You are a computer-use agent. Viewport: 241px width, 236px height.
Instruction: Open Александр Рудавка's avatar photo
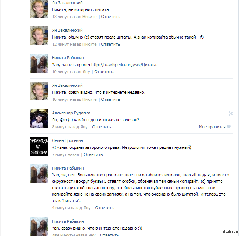click(x=39, y=119)
